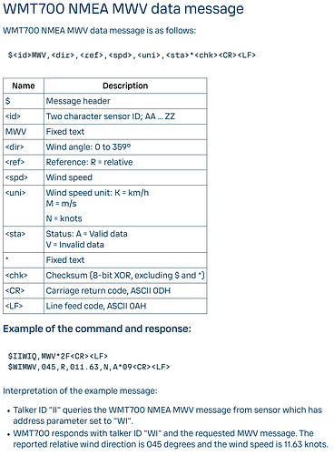Click the $WIMWV response example line
Image resolution: width=334 pixels, height=455 pixels.
[x=89, y=367]
